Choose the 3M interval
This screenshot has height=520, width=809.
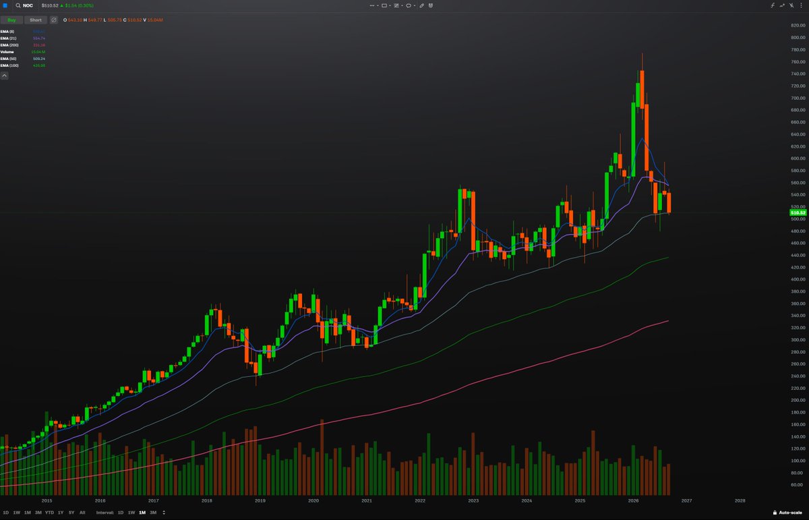(153, 513)
